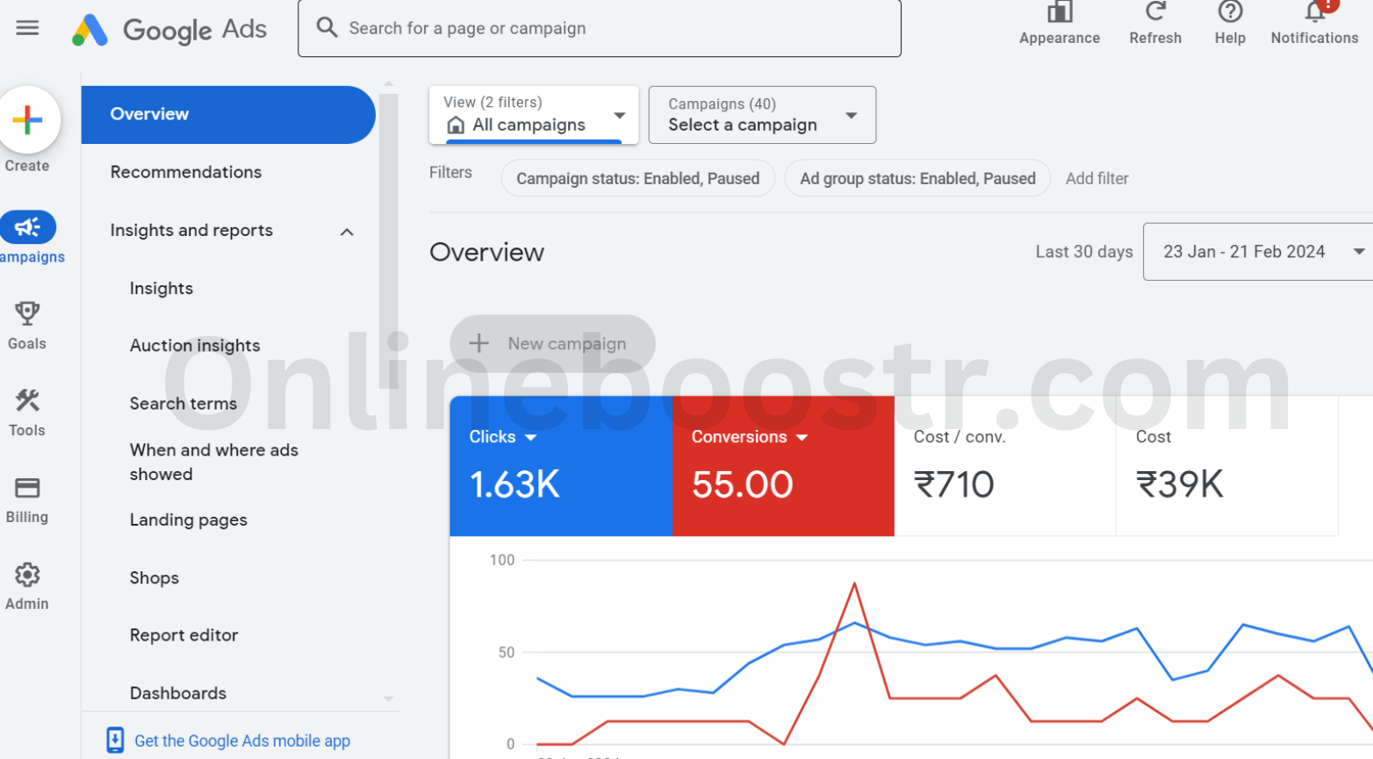Change the Clicks metric dropdown arrow
This screenshot has width=1373, height=759.
pos(530,438)
